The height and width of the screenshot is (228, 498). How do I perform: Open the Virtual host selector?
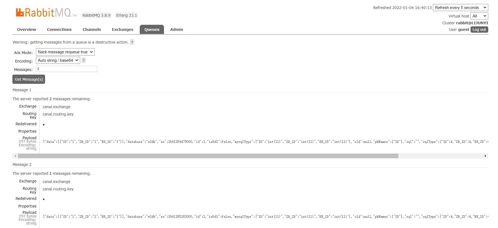pyautogui.click(x=479, y=16)
